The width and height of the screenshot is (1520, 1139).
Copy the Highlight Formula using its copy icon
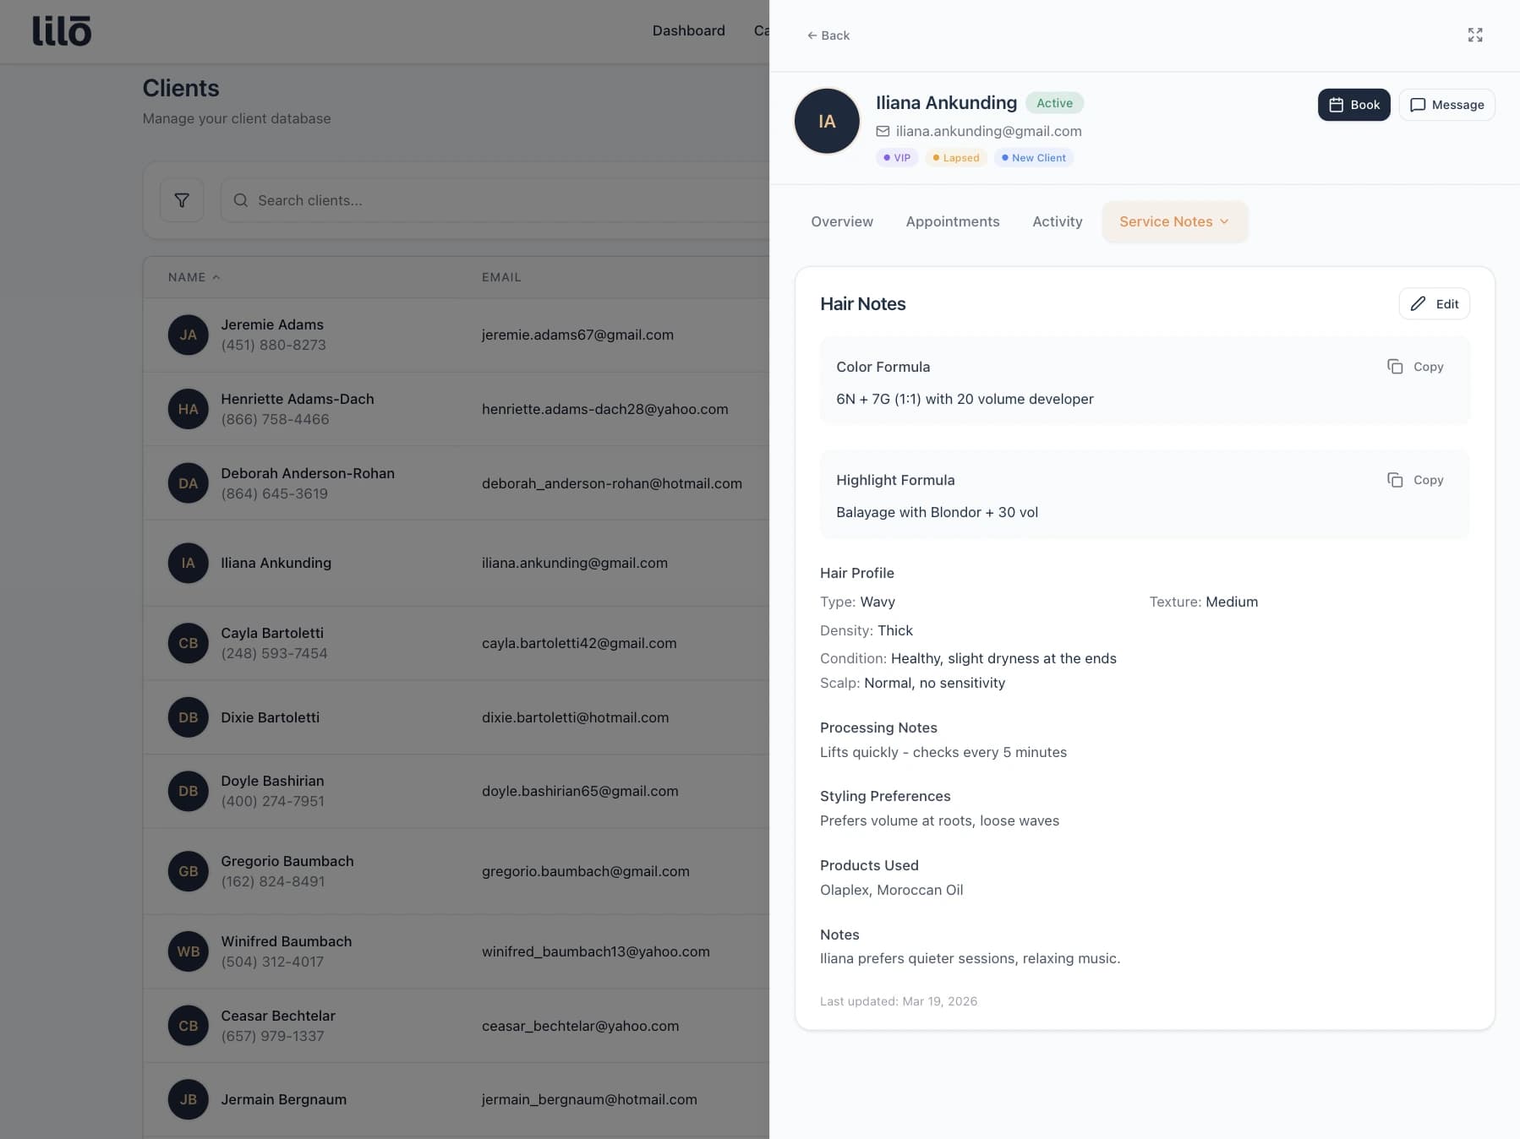[x=1396, y=479]
